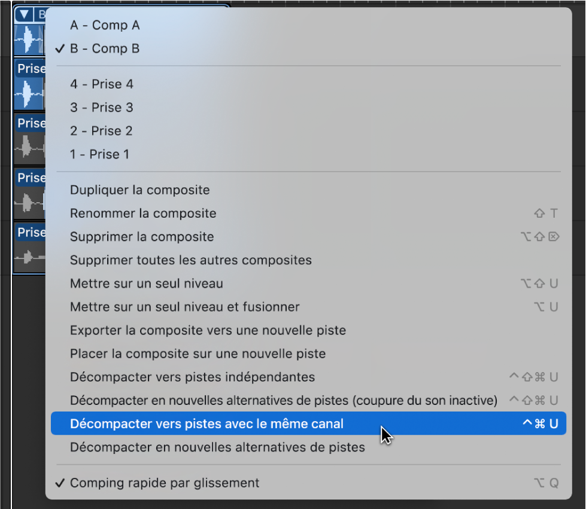Select take 1 - Prise 1 from menu
The width and height of the screenshot is (586, 509).
[102, 154]
